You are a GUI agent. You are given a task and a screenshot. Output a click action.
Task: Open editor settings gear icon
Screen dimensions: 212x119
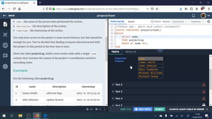(209, 21)
